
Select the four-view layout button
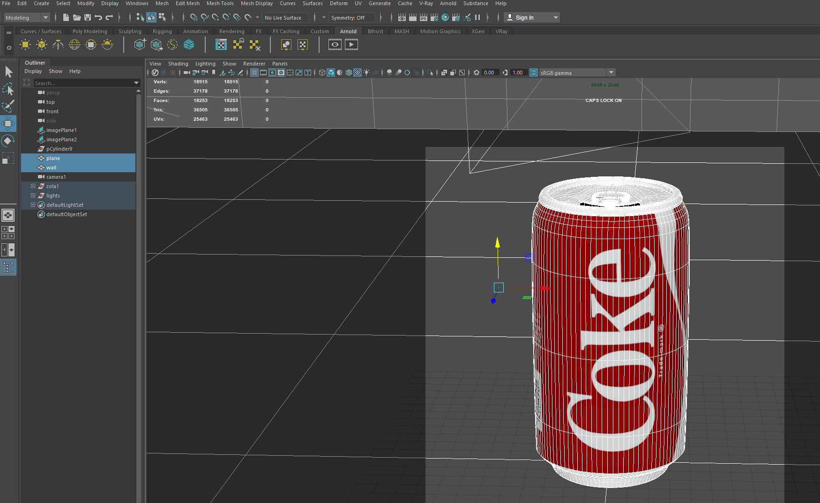click(8, 233)
